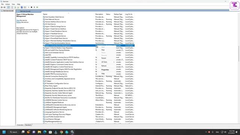Open the Windows Start menu

pyautogui.click(x=4, y=132)
